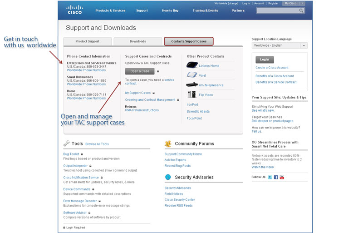This screenshot has height=233, width=363.
Task: Open the Facebook follow icon
Action: tap(276, 177)
